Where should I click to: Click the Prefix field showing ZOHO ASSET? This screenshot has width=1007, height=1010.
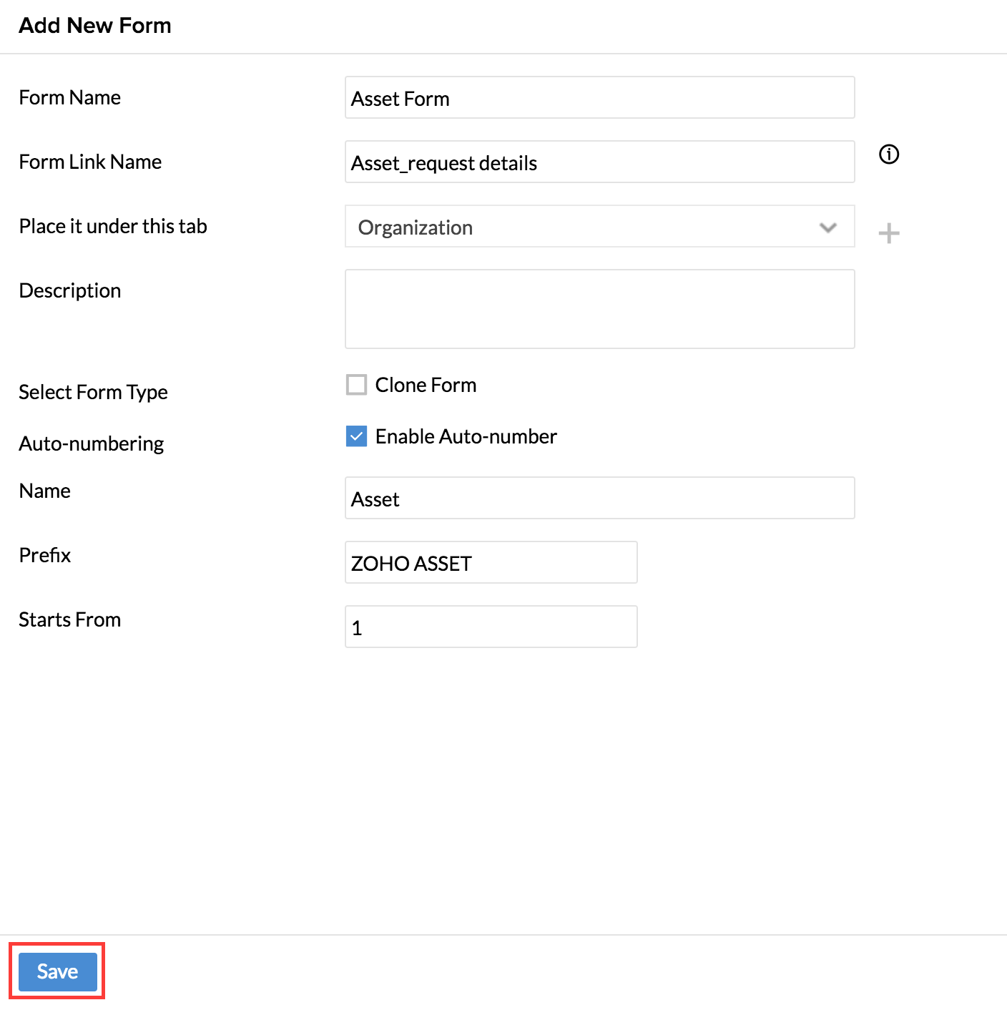click(x=491, y=563)
